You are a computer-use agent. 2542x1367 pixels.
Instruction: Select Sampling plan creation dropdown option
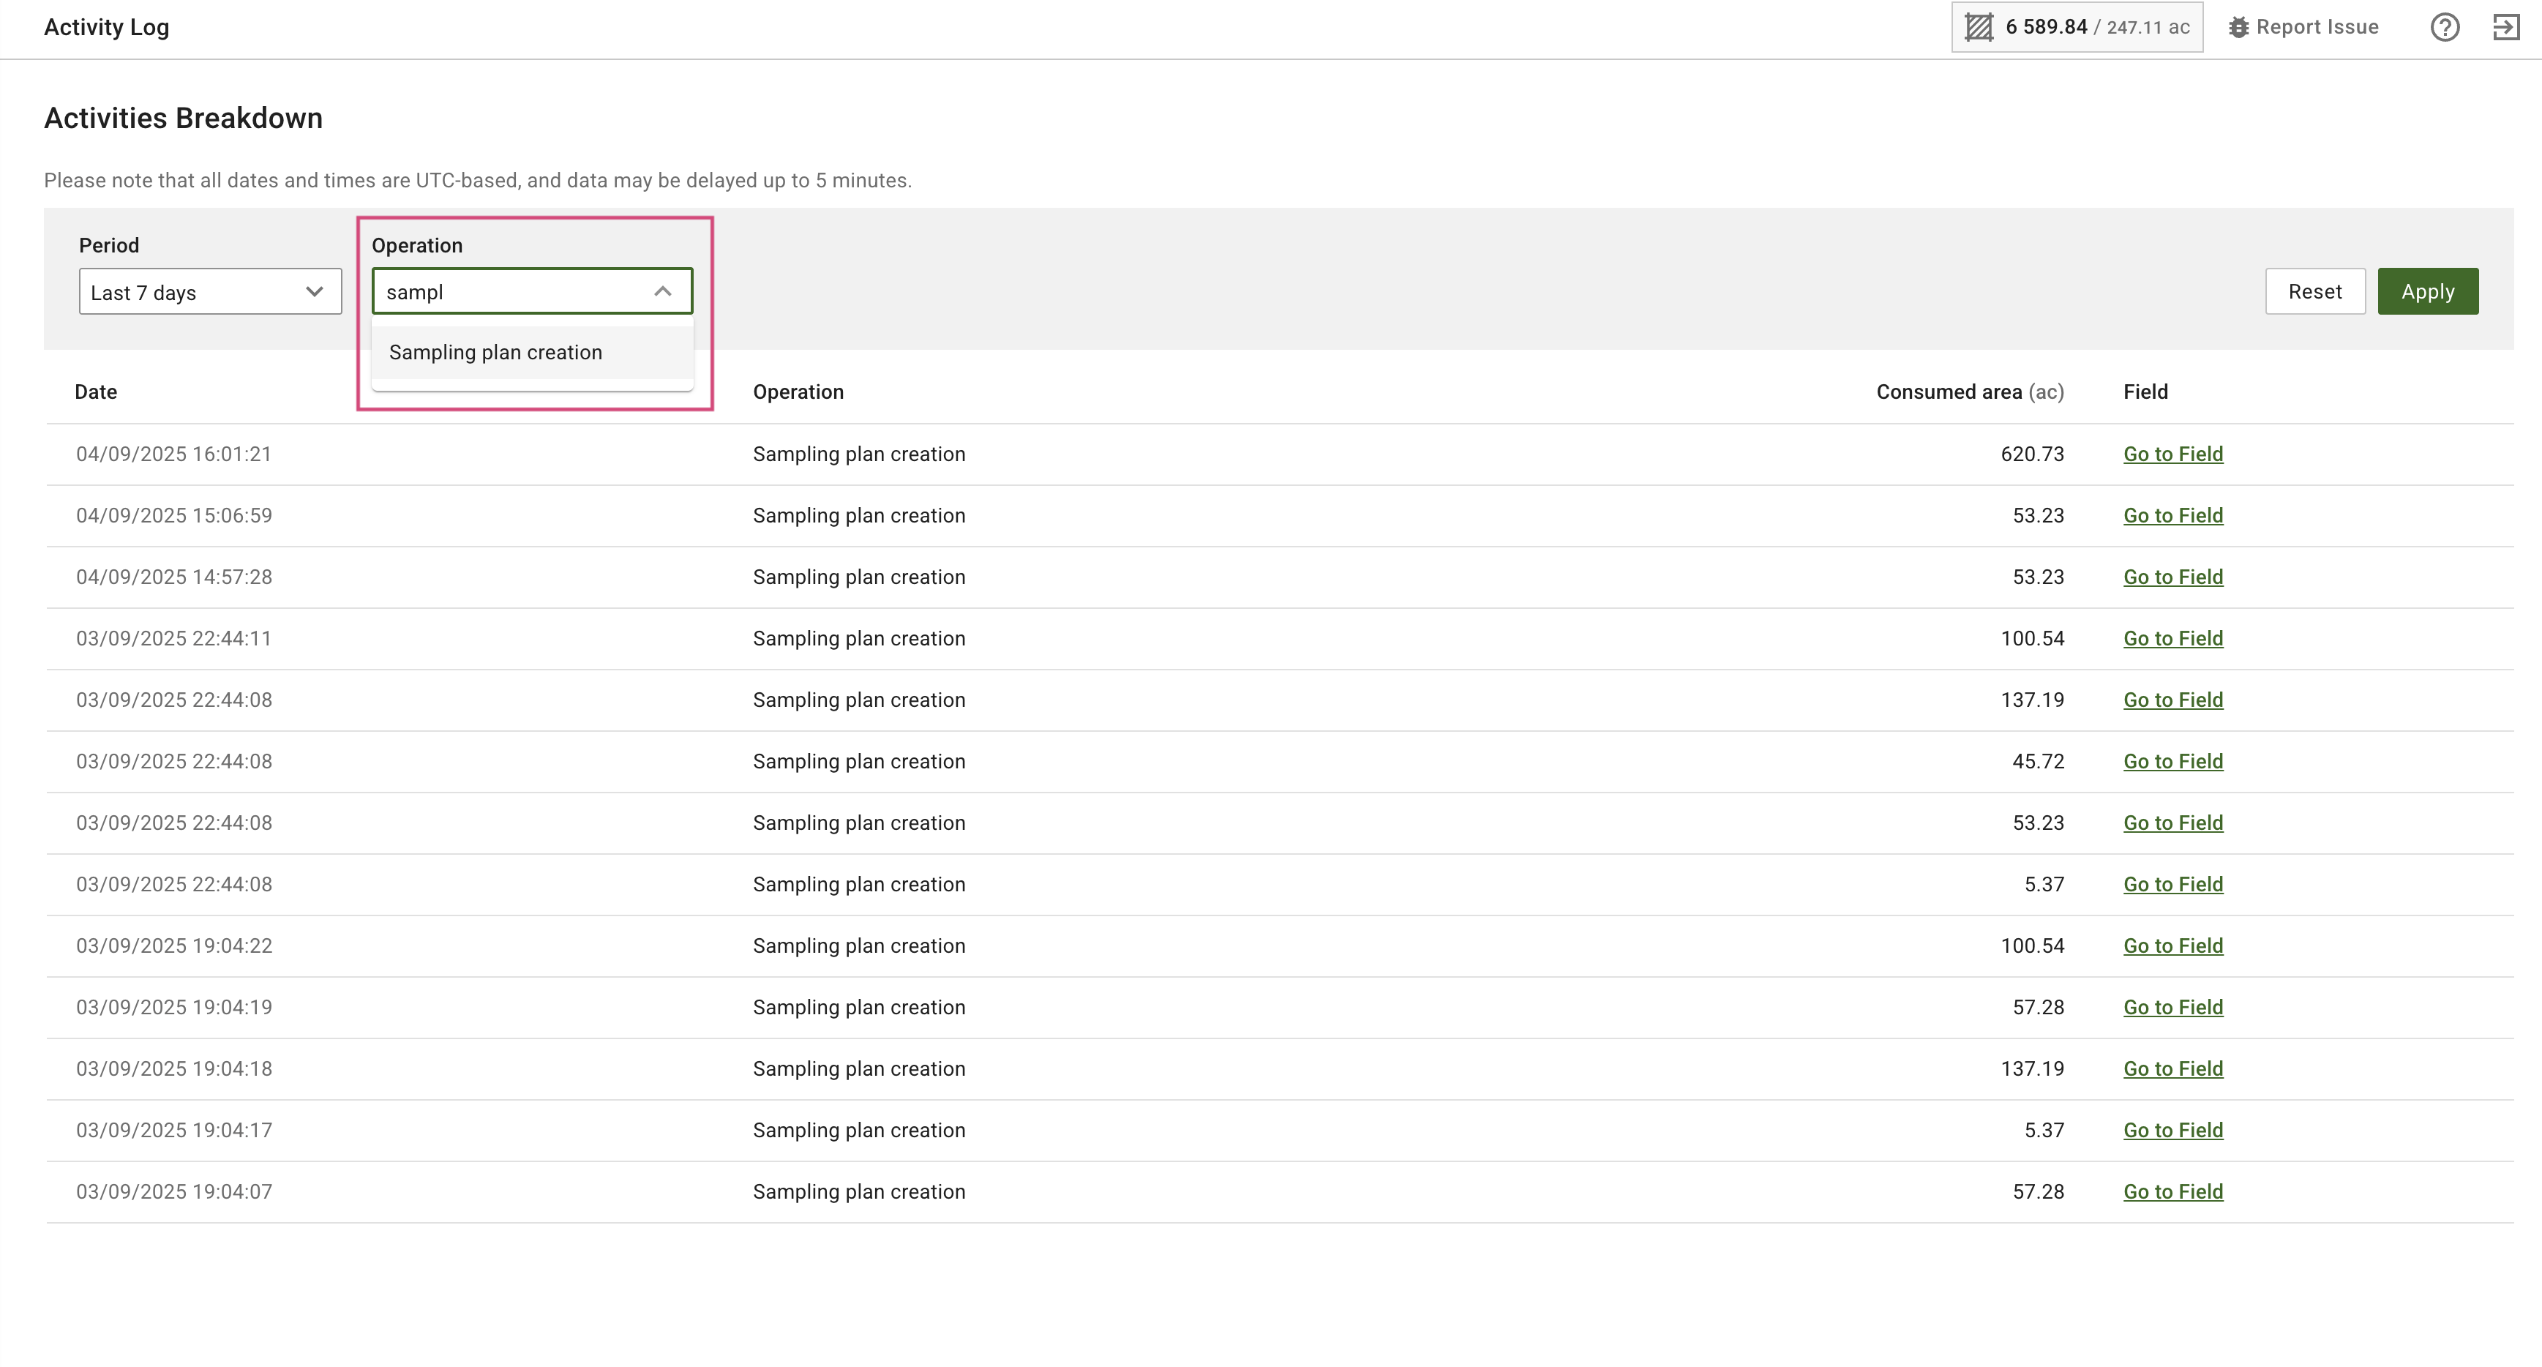pos(495,352)
